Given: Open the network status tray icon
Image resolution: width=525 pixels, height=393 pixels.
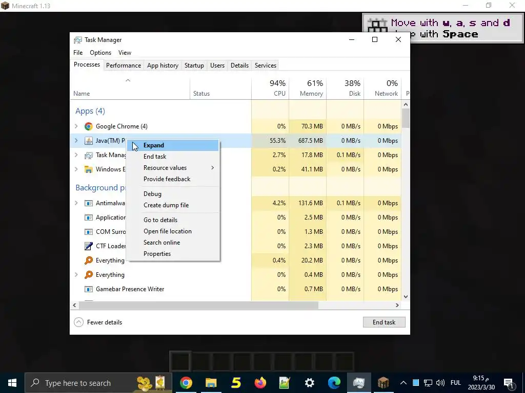Looking at the screenshot, I should tap(428, 383).
